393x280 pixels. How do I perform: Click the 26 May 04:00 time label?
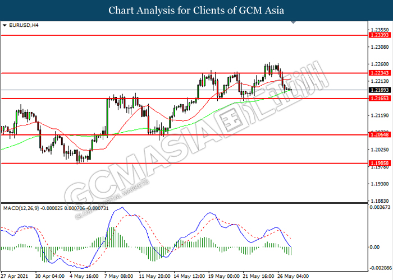pos(293,277)
